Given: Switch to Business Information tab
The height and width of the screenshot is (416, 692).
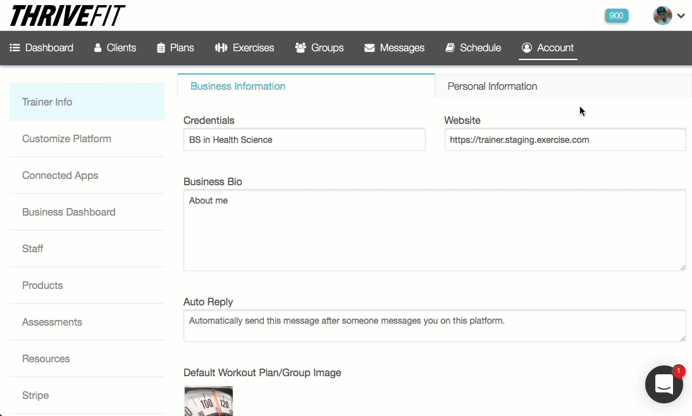Looking at the screenshot, I should pyautogui.click(x=306, y=86).
